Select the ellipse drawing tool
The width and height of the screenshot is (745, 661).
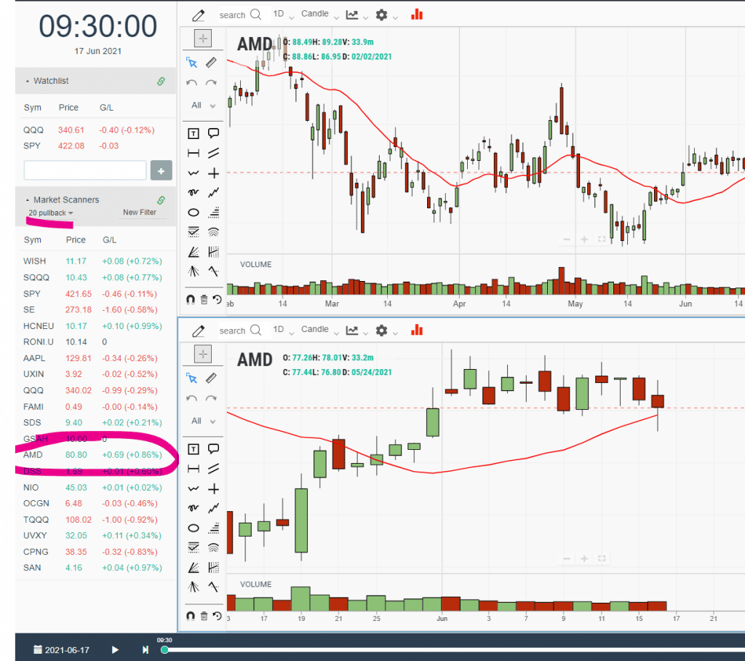(x=193, y=212)
